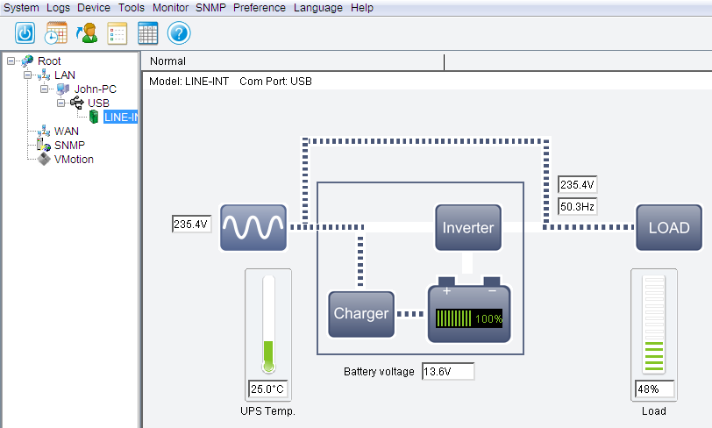Select the John-PC label in tree
The height and width of the screenshot is (428, 712).
(96, 89)
